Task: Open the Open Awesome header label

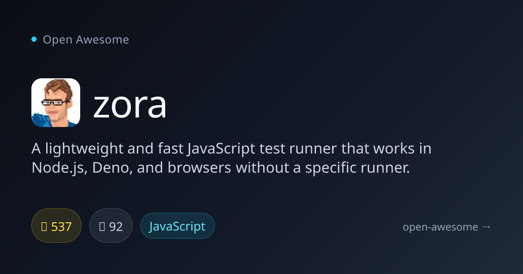Action: 86,40
